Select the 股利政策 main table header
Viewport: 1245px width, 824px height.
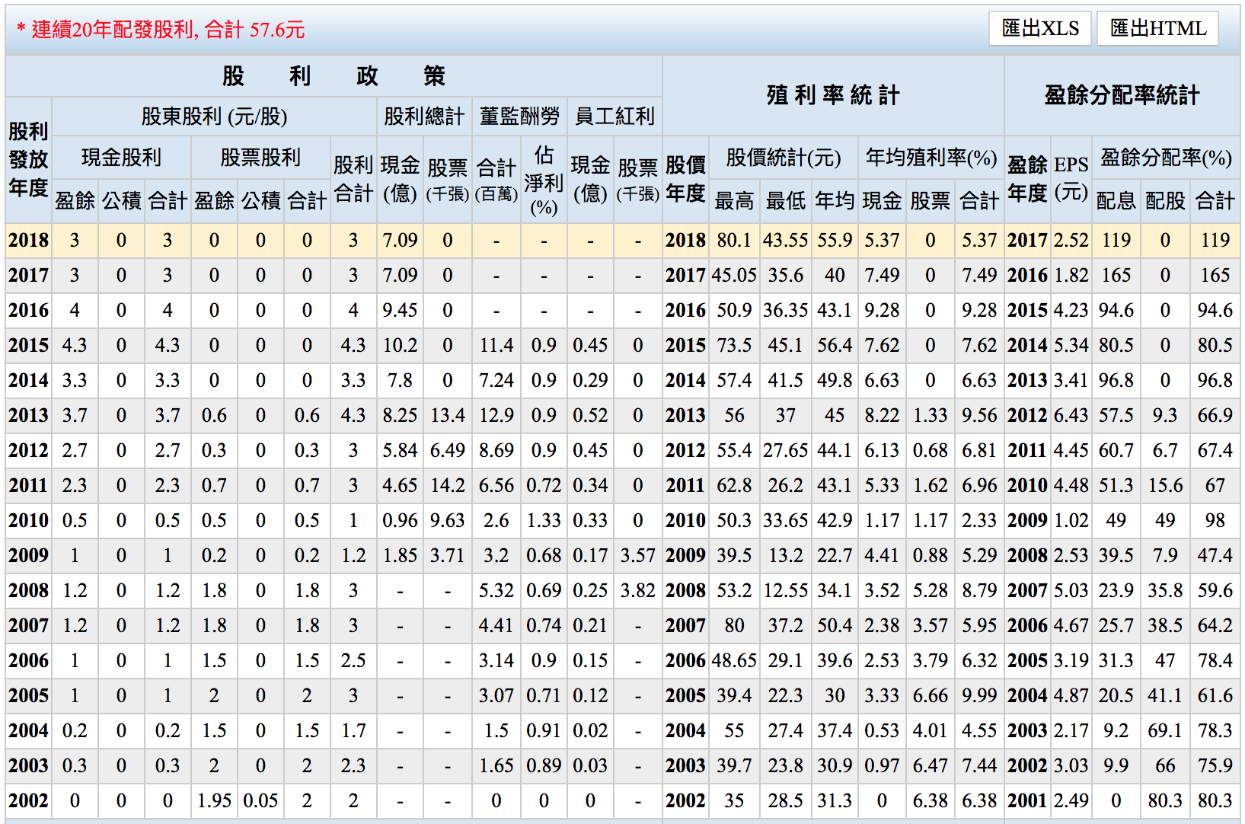(334, 76)
